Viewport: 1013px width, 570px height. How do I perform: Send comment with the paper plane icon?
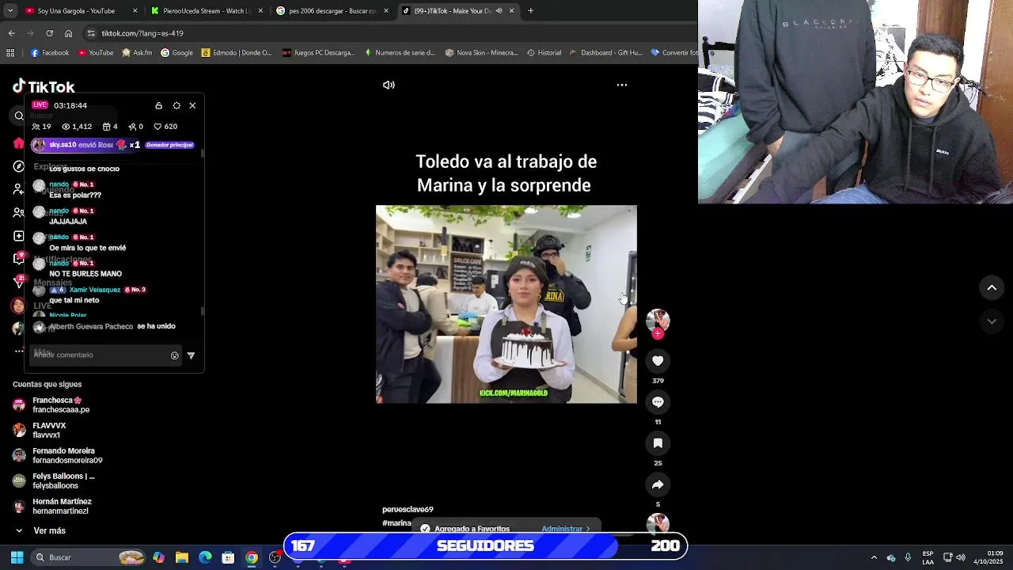tap(191, 355)
